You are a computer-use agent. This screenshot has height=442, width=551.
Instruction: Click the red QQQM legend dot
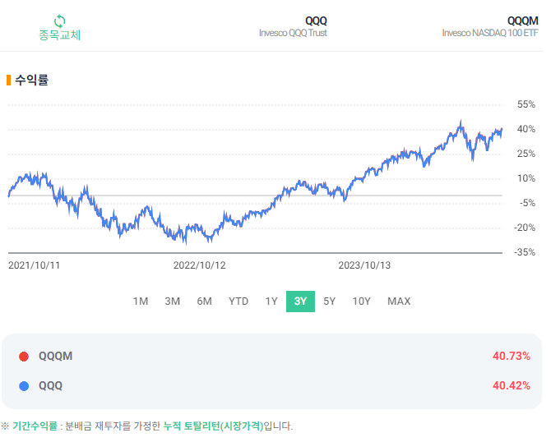click(x=23, y=356)
